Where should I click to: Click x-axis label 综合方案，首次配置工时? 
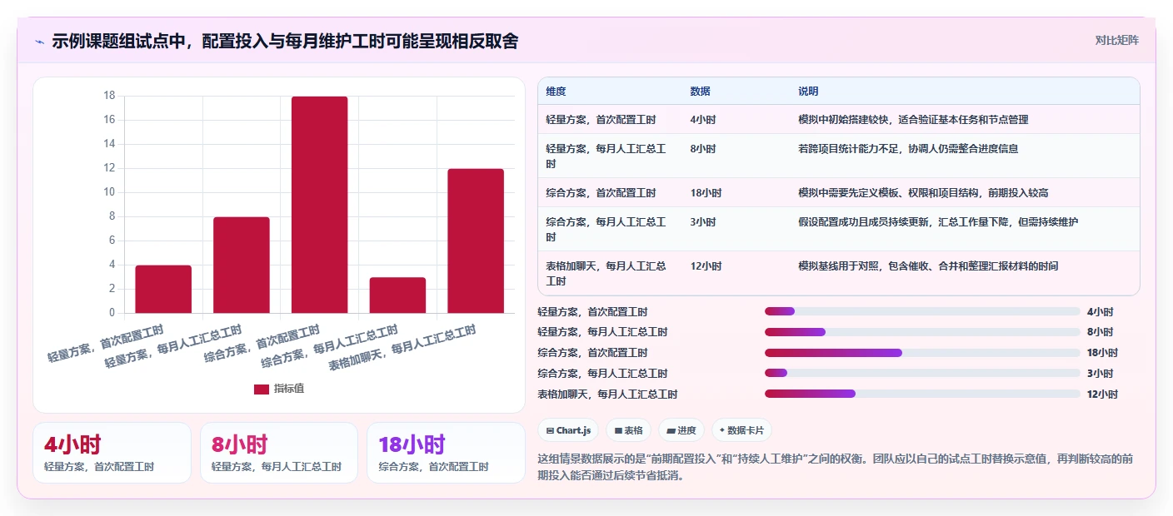(262, 345)
